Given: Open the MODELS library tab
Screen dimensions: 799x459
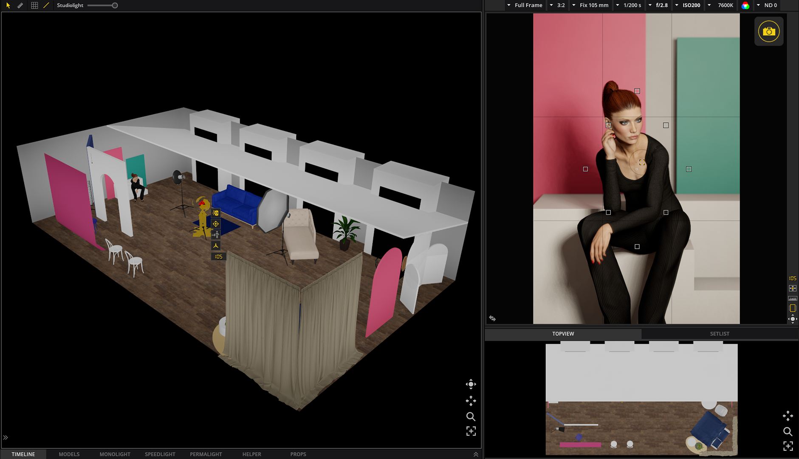Looking at the screenshot, I should (x=69, y=454).
